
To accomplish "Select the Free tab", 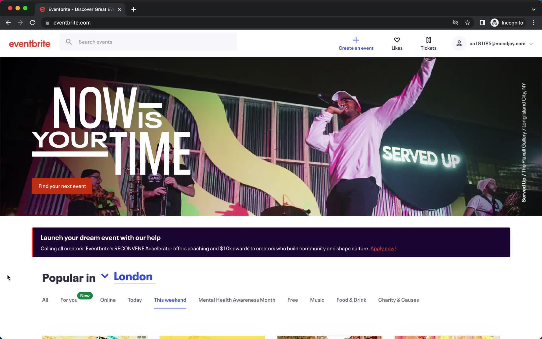I will click(292, 300).
